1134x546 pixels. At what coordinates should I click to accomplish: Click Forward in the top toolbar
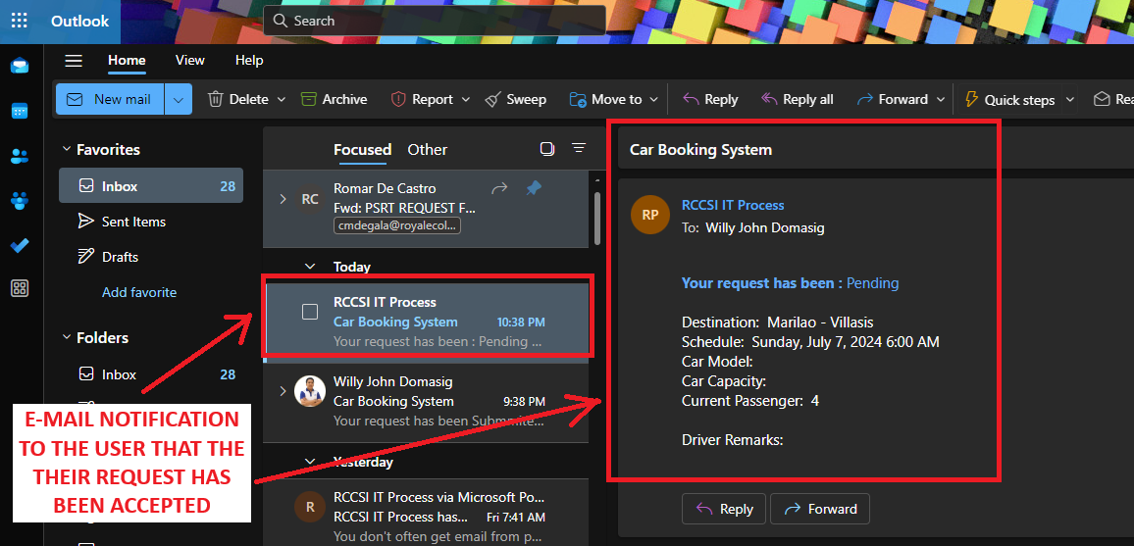point(893,100)
